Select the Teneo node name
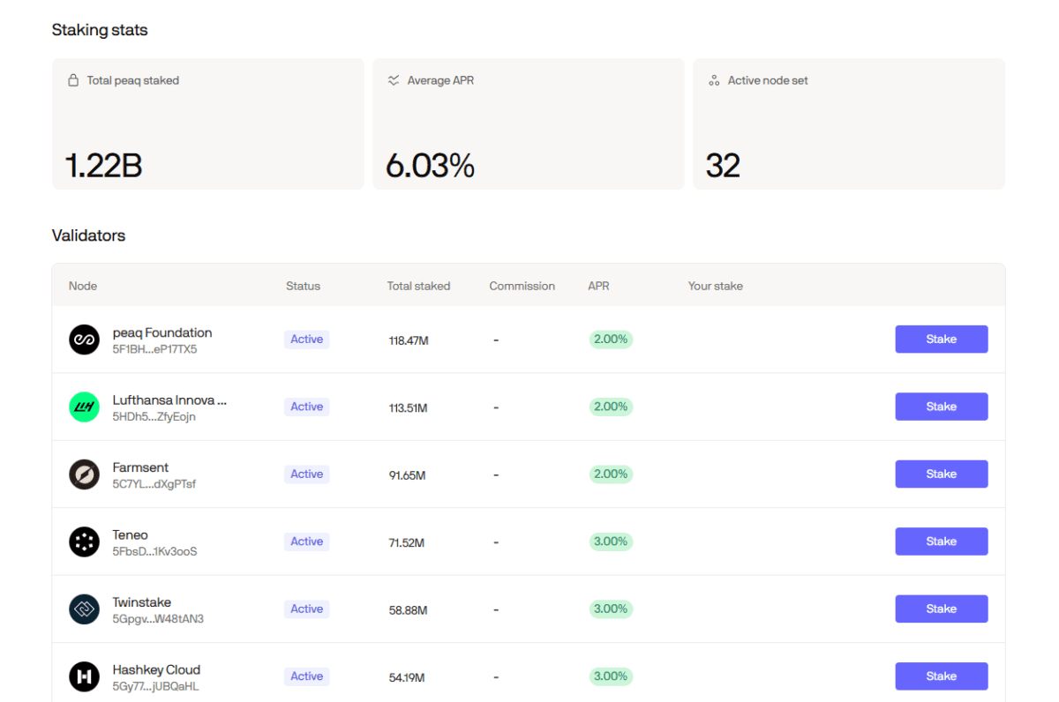Screen dimensions: 1059x702 coord(131,534)
